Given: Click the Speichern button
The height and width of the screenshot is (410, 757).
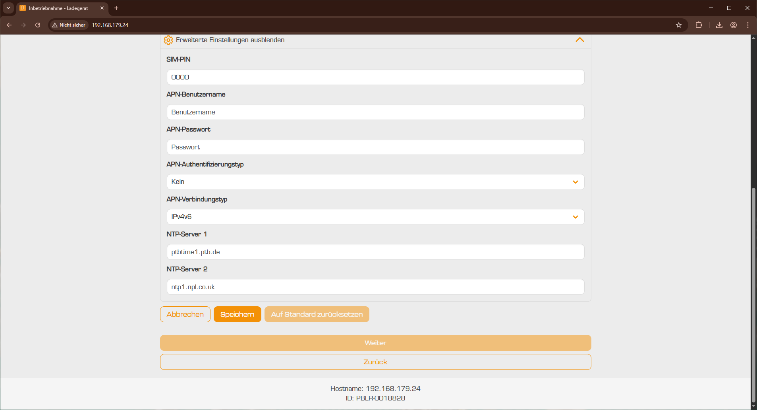Looking at the screenshot, I should (x=237, y=314).
